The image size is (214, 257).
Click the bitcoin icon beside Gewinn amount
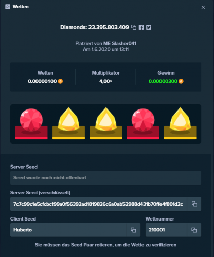pos(181,81)
